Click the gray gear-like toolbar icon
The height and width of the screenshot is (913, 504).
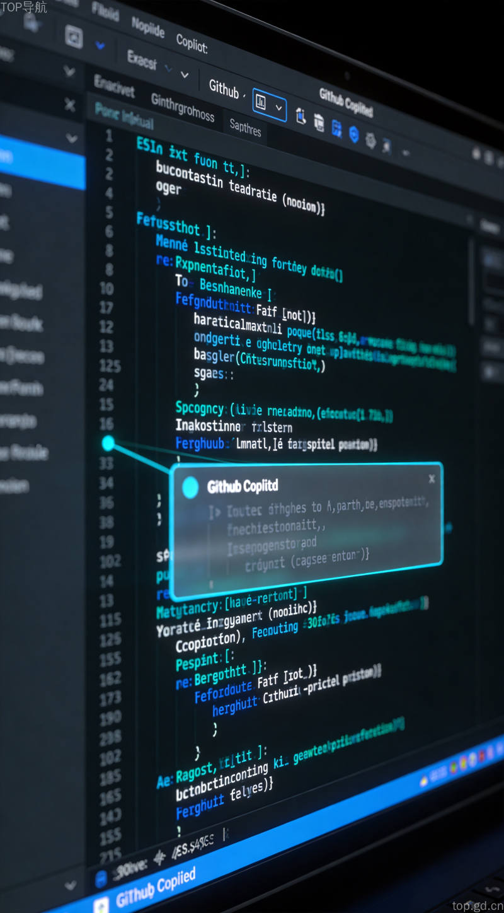(x=370, y=139)
